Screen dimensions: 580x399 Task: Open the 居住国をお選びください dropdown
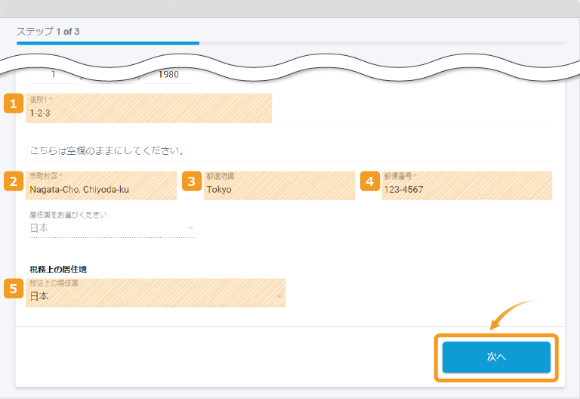113,224
